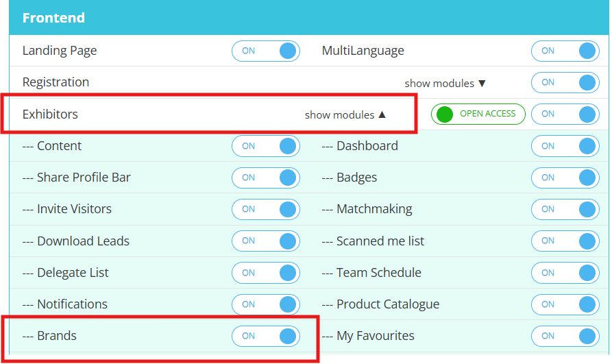Collapse Exhibitors show modules
This screenshot has height=364, width=612.
[345, 114]
